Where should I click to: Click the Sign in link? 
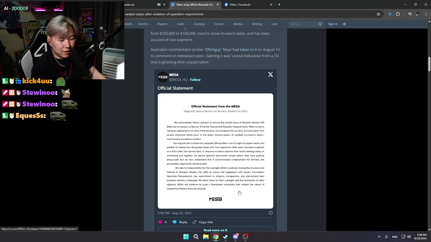tap(333, 24)
